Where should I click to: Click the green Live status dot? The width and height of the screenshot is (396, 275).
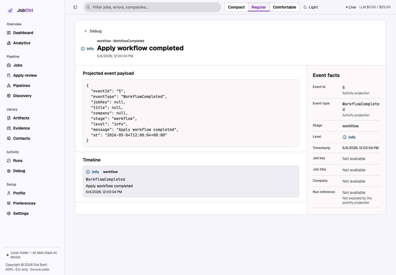pos(347,7)
